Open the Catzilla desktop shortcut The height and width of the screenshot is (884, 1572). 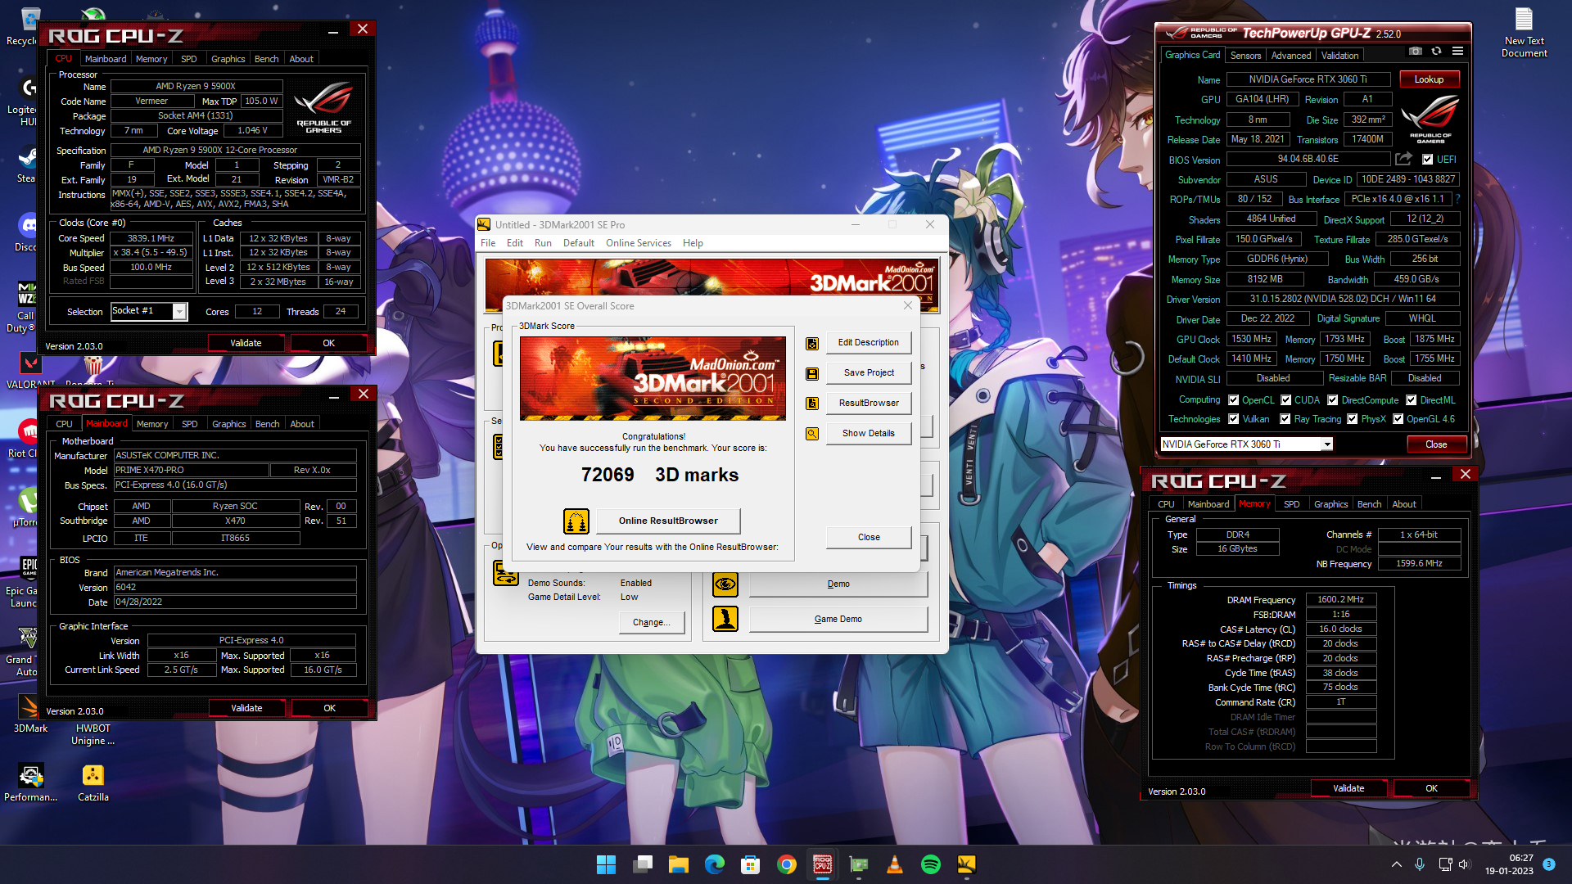pos(93,783)
